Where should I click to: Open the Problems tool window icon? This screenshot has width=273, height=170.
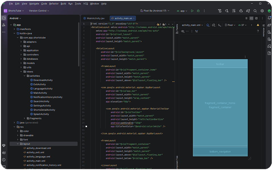(x=4, y=160)
